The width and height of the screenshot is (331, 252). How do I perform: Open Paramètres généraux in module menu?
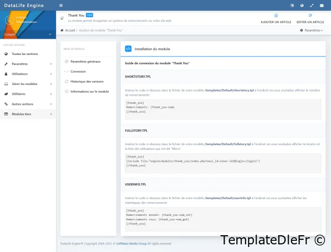pyautogui.click(x=85, y=61)
